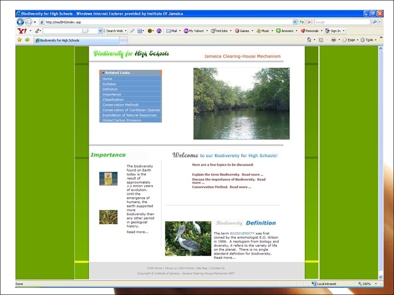Click the About us footer link
The image size is (394, 295).
coord(171,268)
